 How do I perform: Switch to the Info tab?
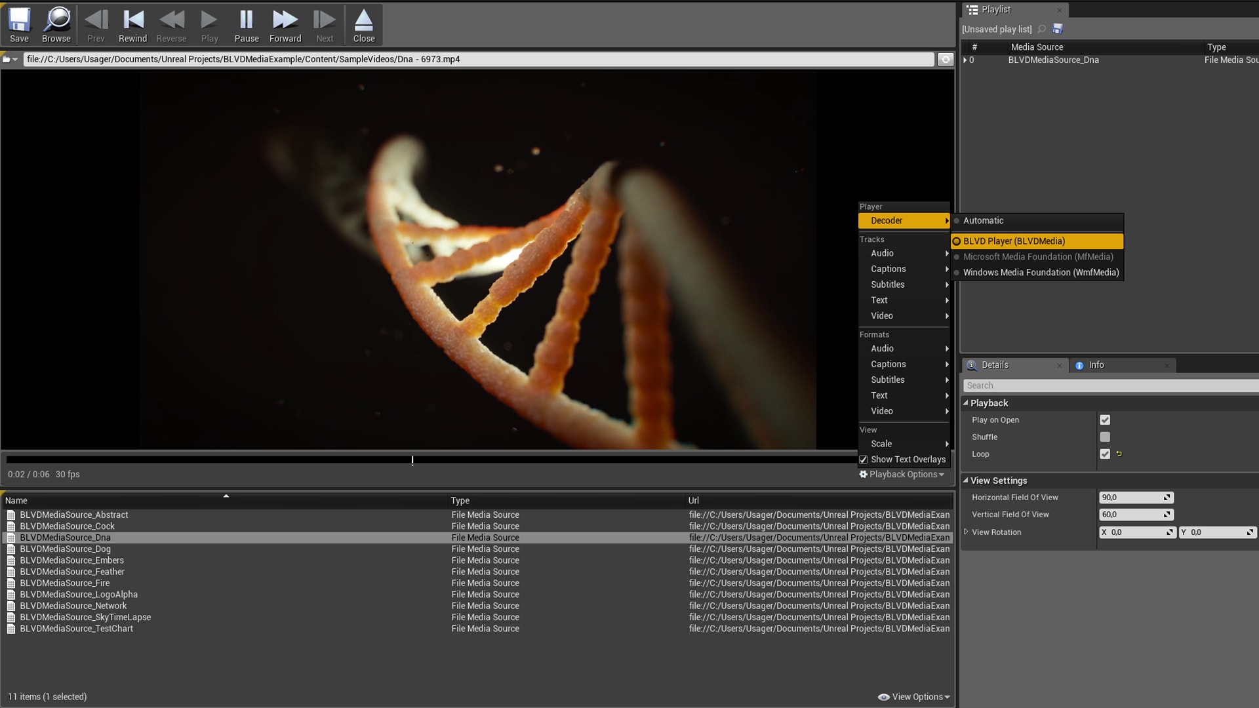(x=1122, y=365)
